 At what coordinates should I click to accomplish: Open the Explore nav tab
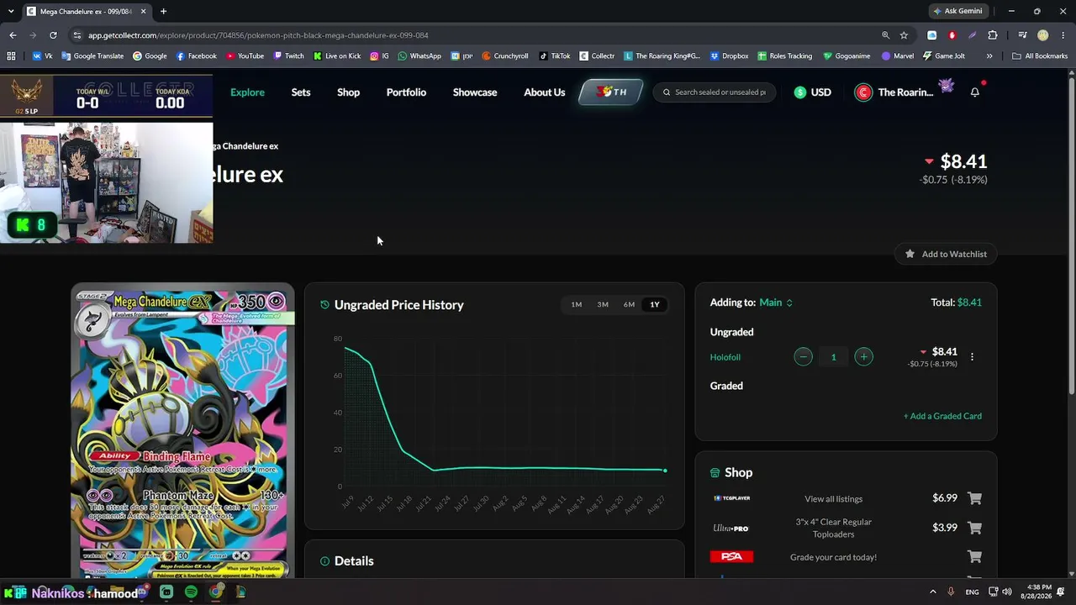coord(247,92)
